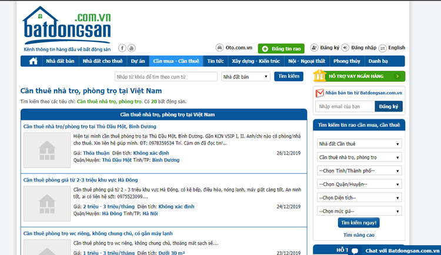Focus the Nhập email của bạn field
The width and height of the screenshot is (441, 255).
[345, 106]
